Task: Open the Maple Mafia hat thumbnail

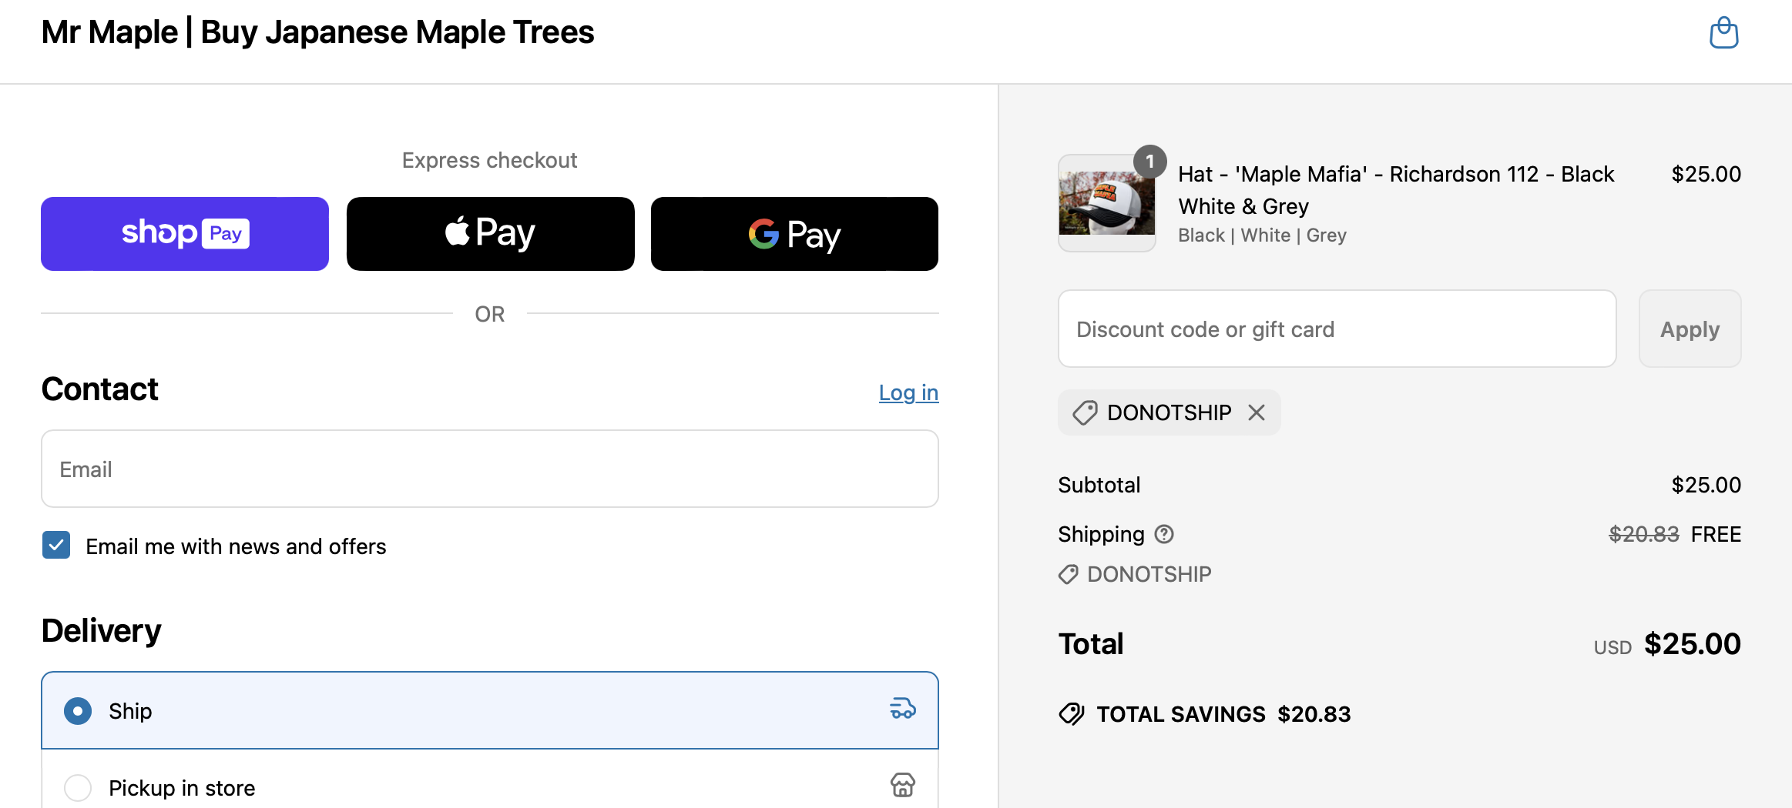Action: pos(1106,203)
